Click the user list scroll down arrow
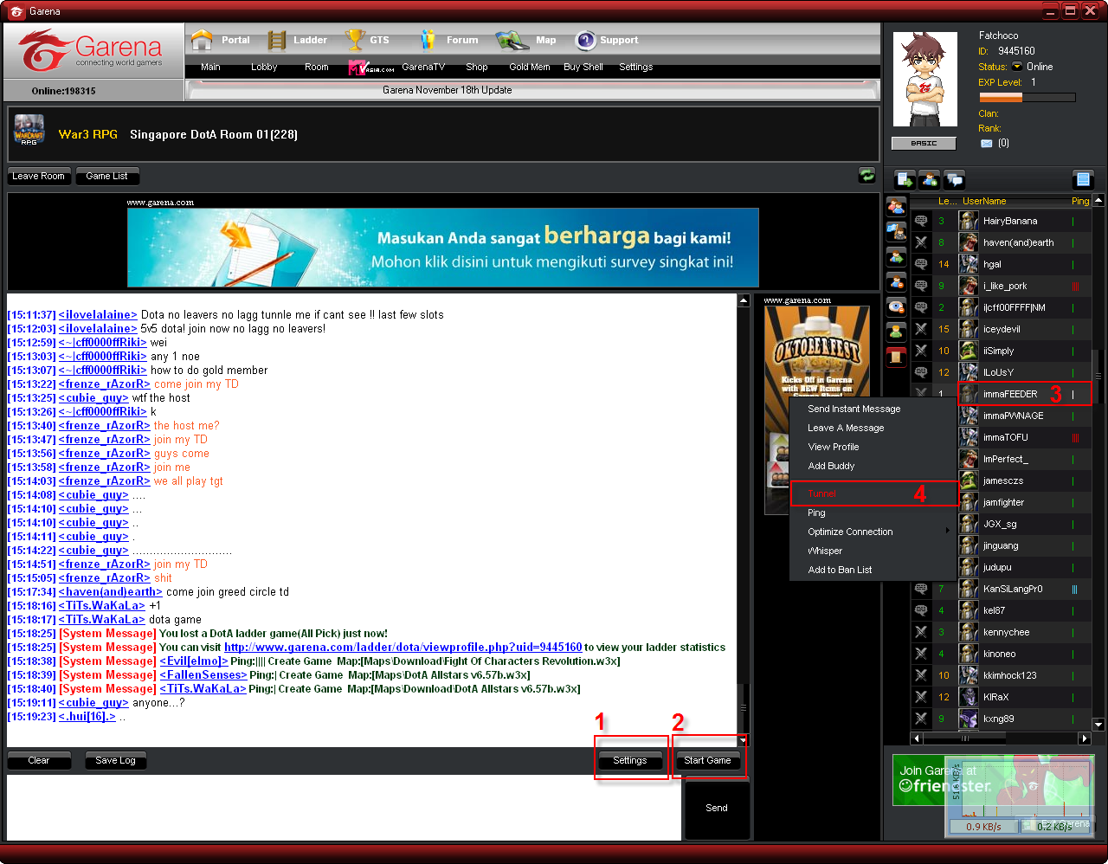Image resolution: width=1108 pixels, height=864 pixels. tap(1098, 725)
